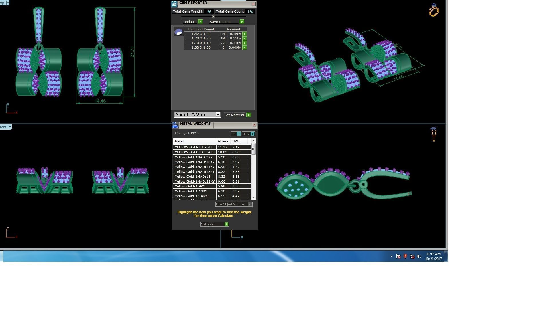This screenshot has width=550, height=309.
Task: Click green arrow for 1.30 X 1.30 row
Action: coord(245,47)
